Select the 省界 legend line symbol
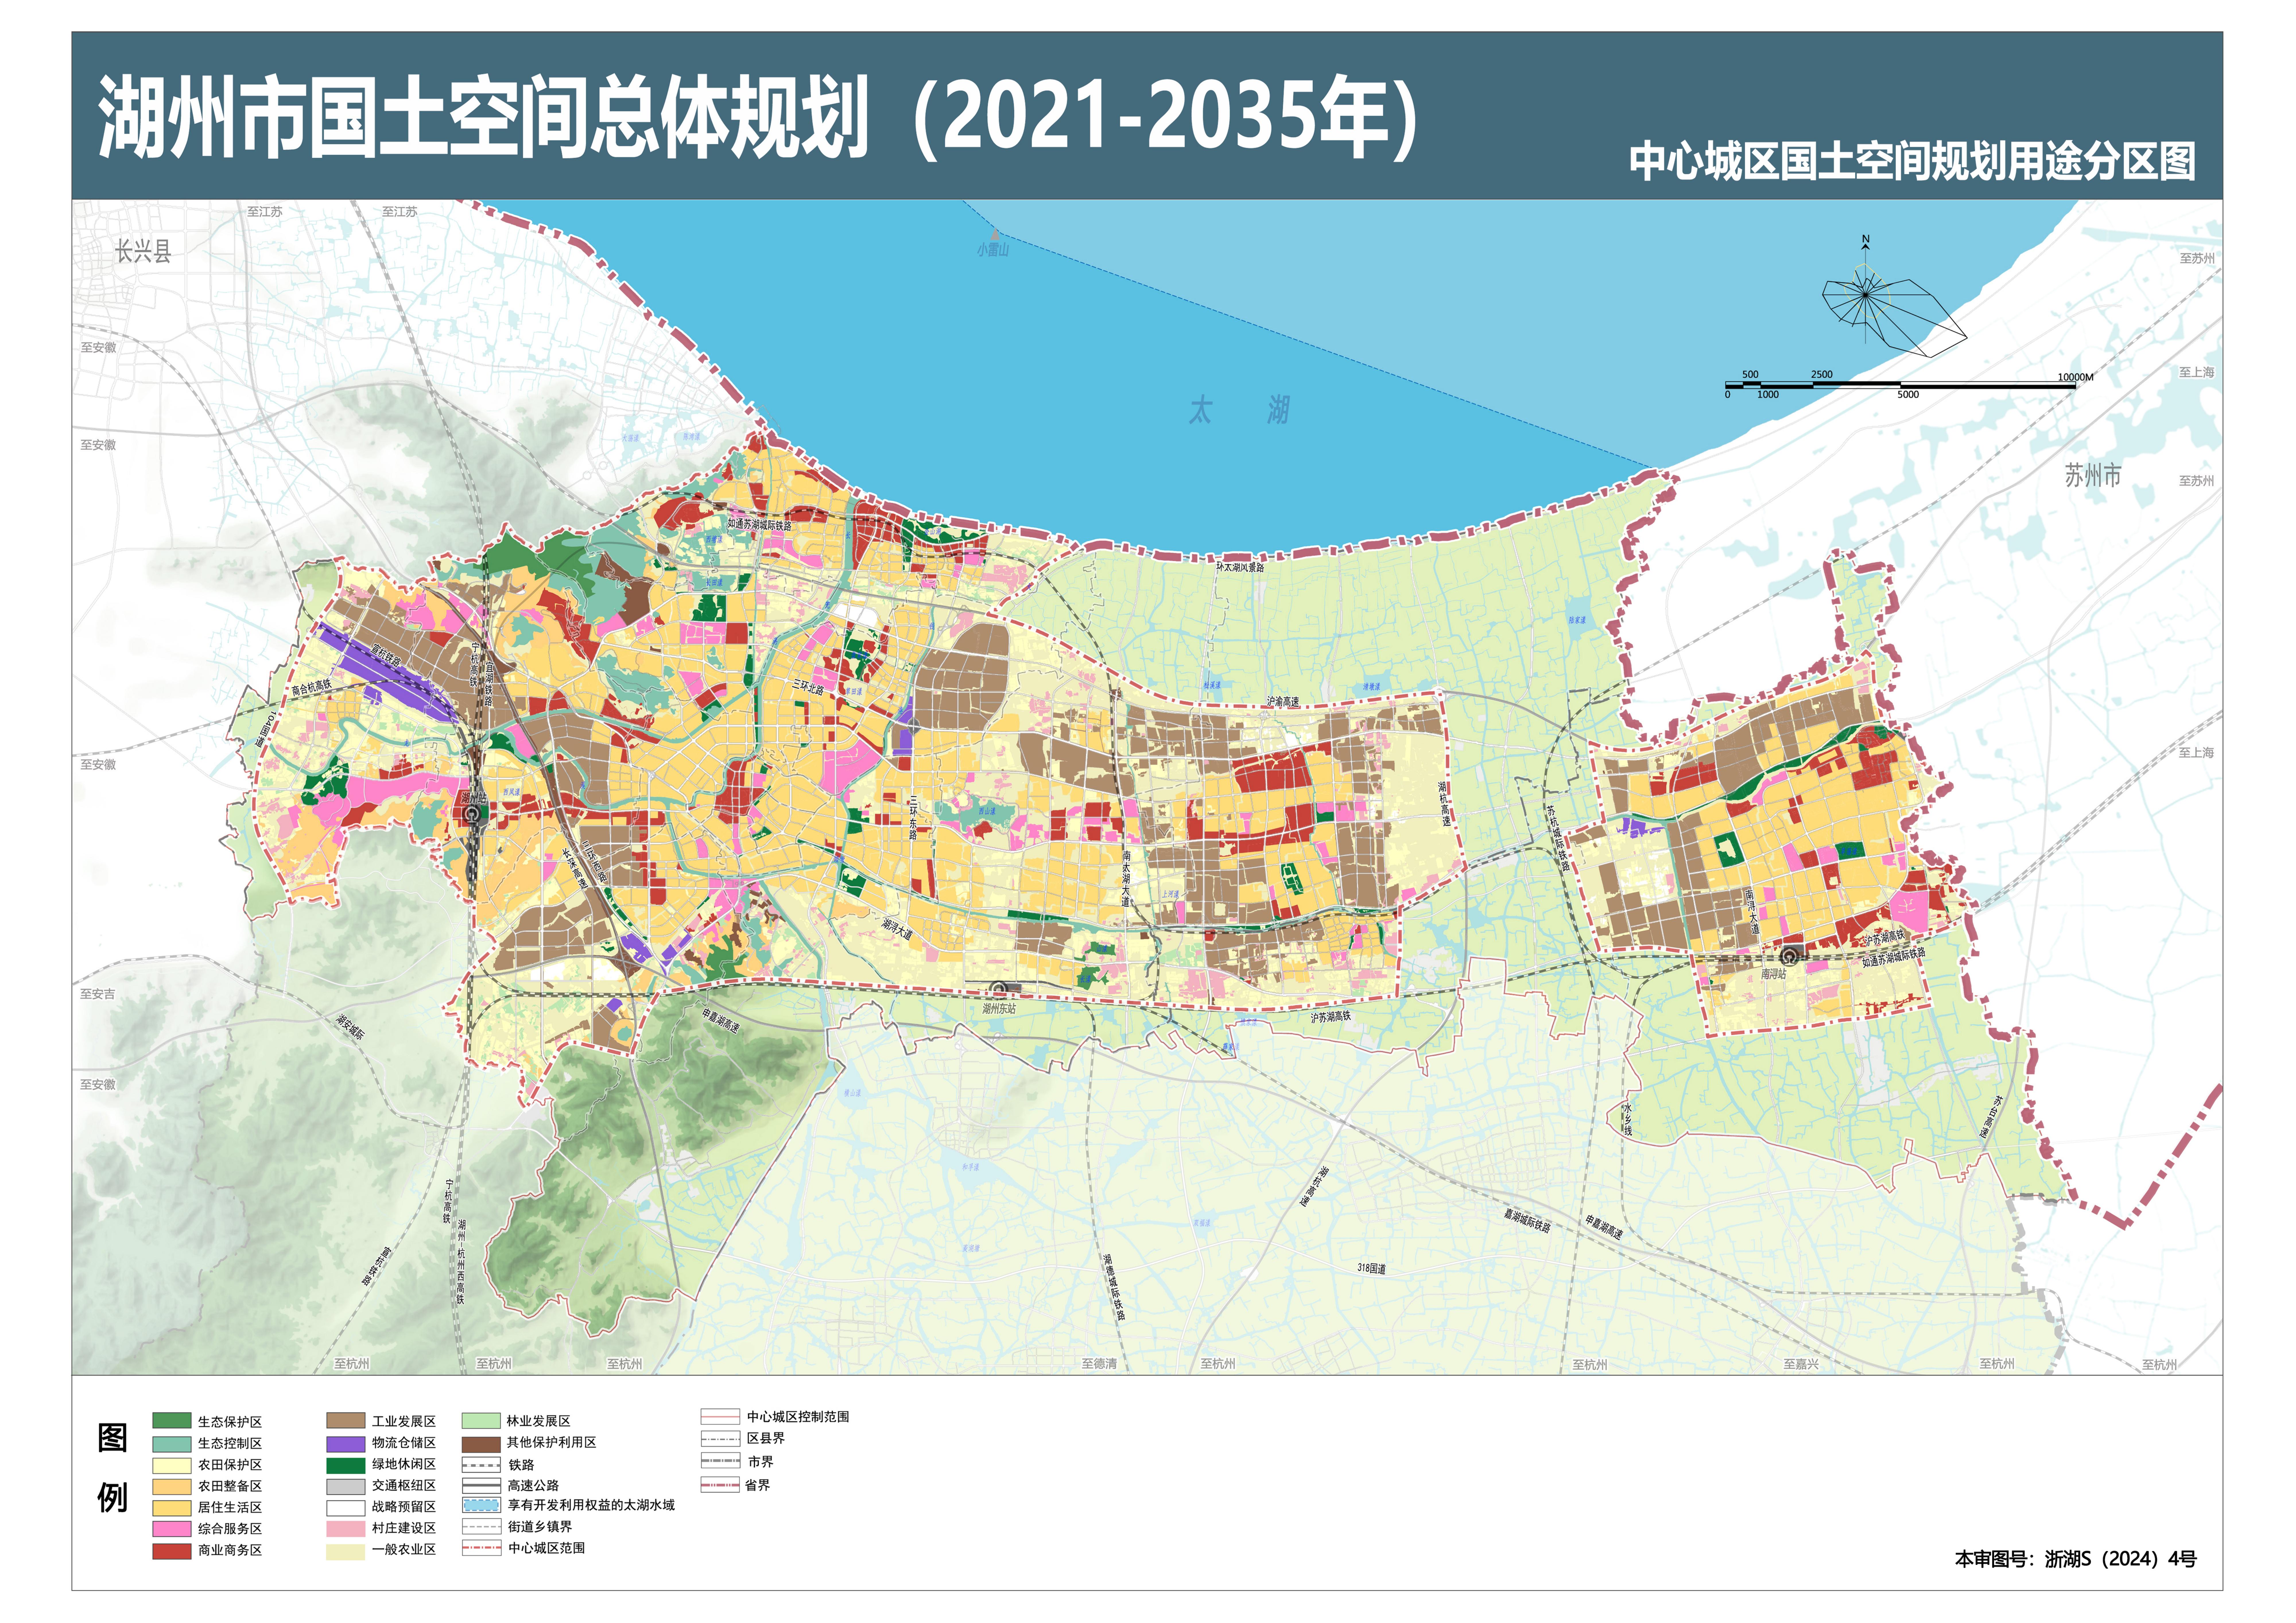The width and height of the screenshot is (2296, 1623). tap(720, 1485)
